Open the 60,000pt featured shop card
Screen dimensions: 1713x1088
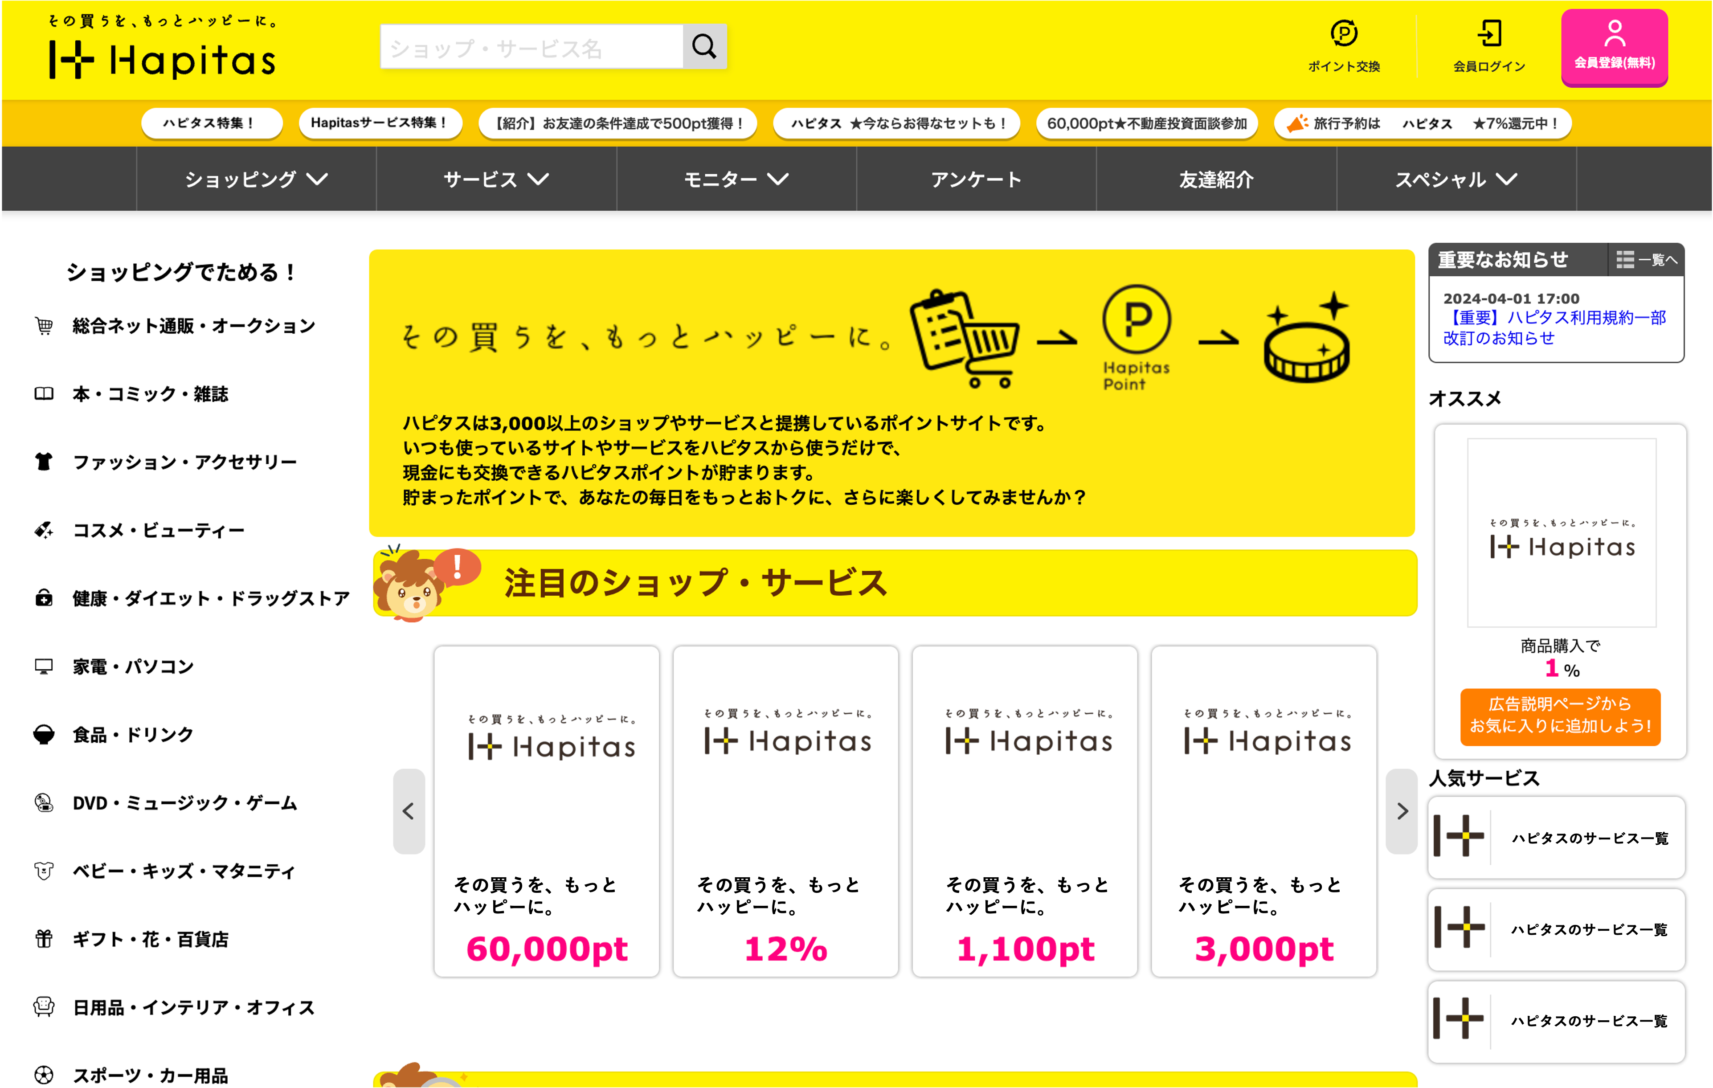click(x=546, y=812)
